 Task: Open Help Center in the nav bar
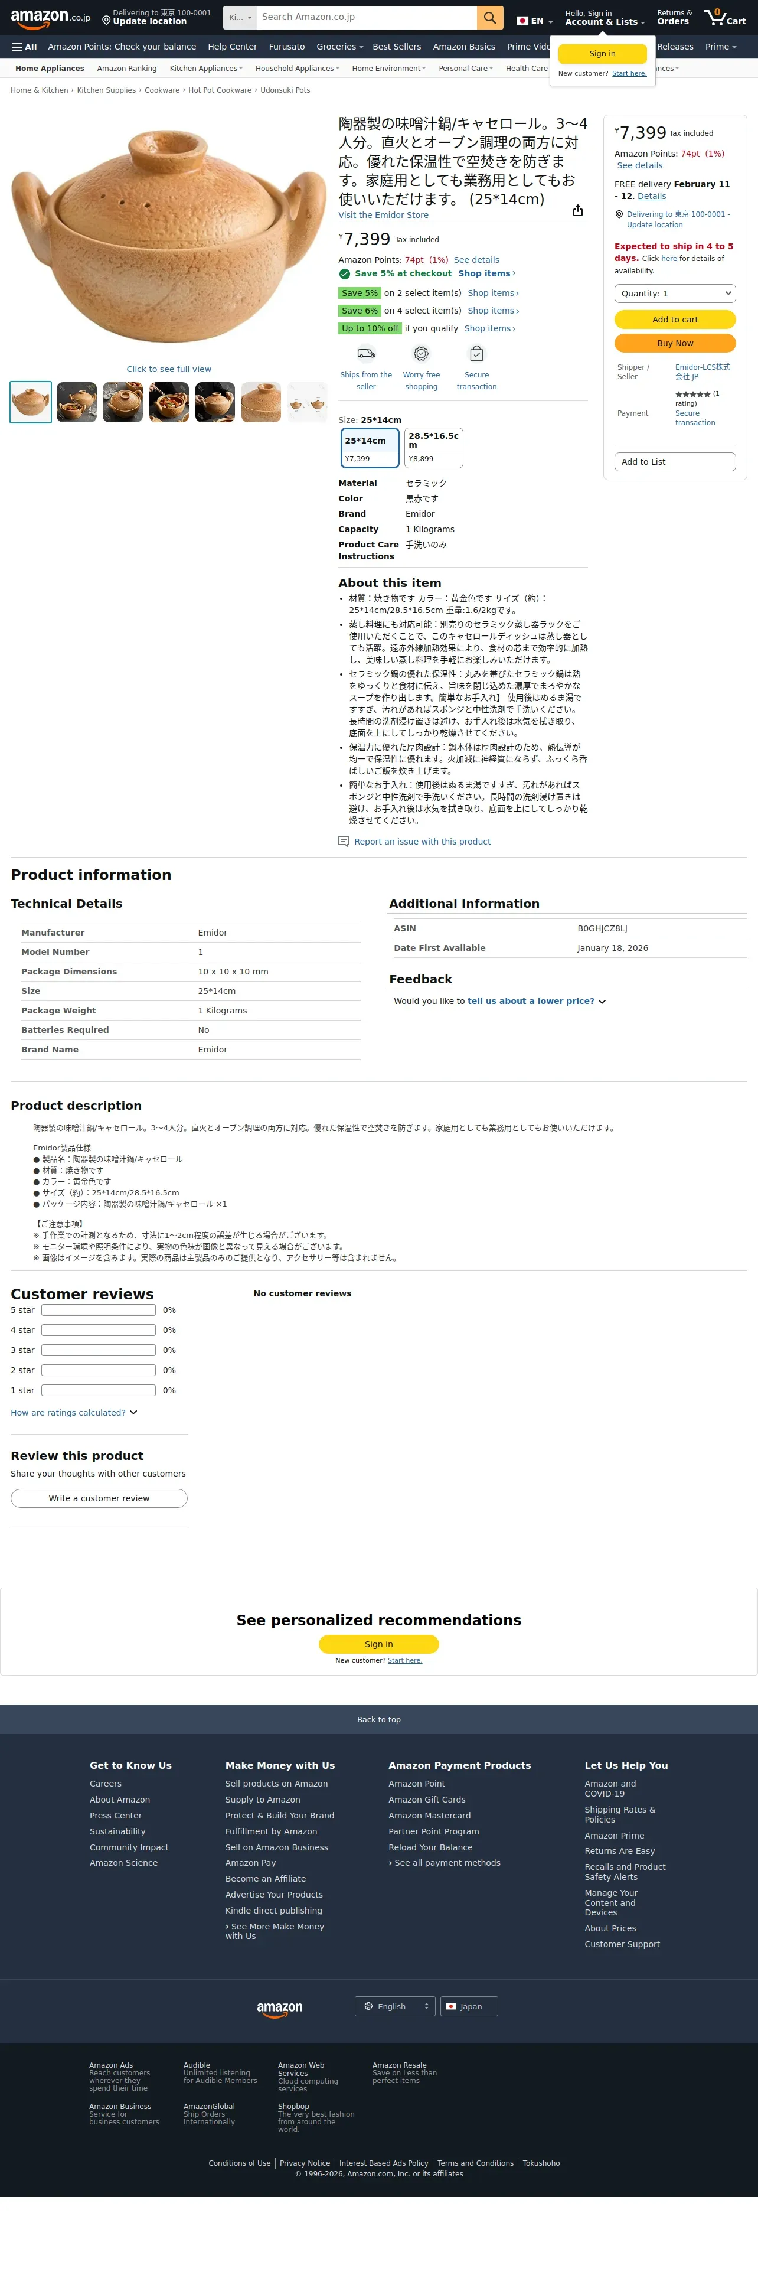coord(232,47)
